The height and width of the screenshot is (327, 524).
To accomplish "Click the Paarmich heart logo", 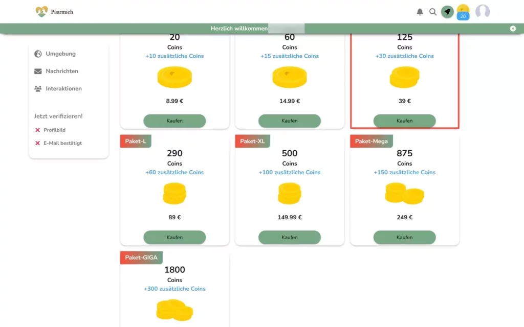I will click(41, 12).
